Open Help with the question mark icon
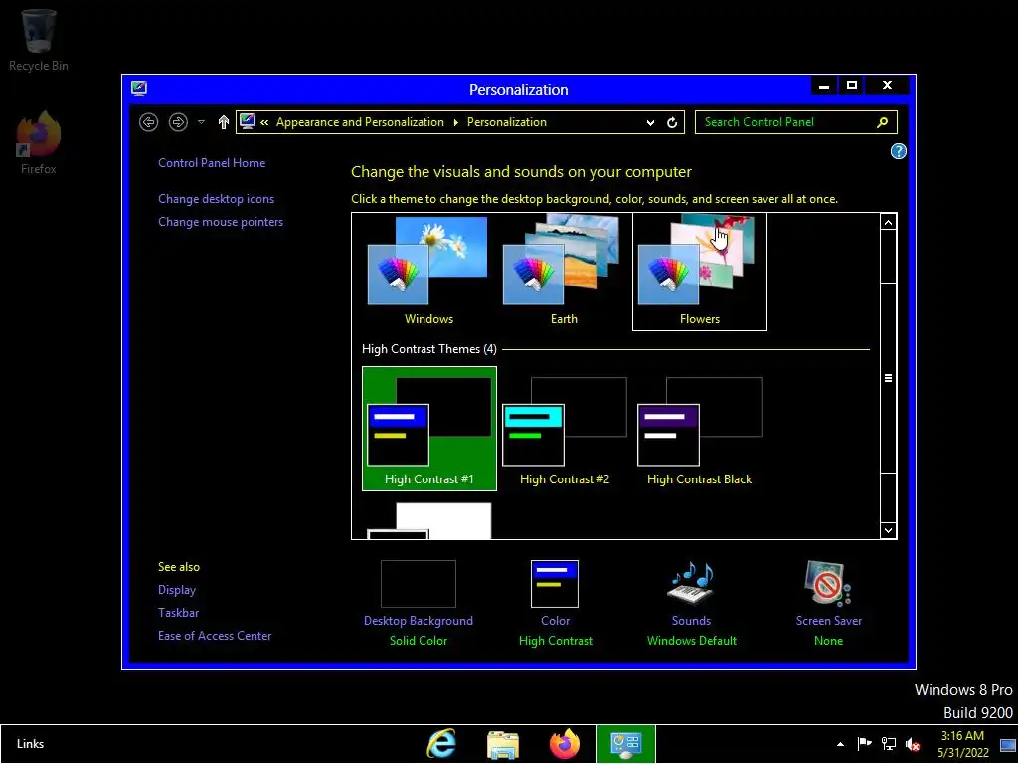Viewport: 1018px width, 764px height. 898,151
